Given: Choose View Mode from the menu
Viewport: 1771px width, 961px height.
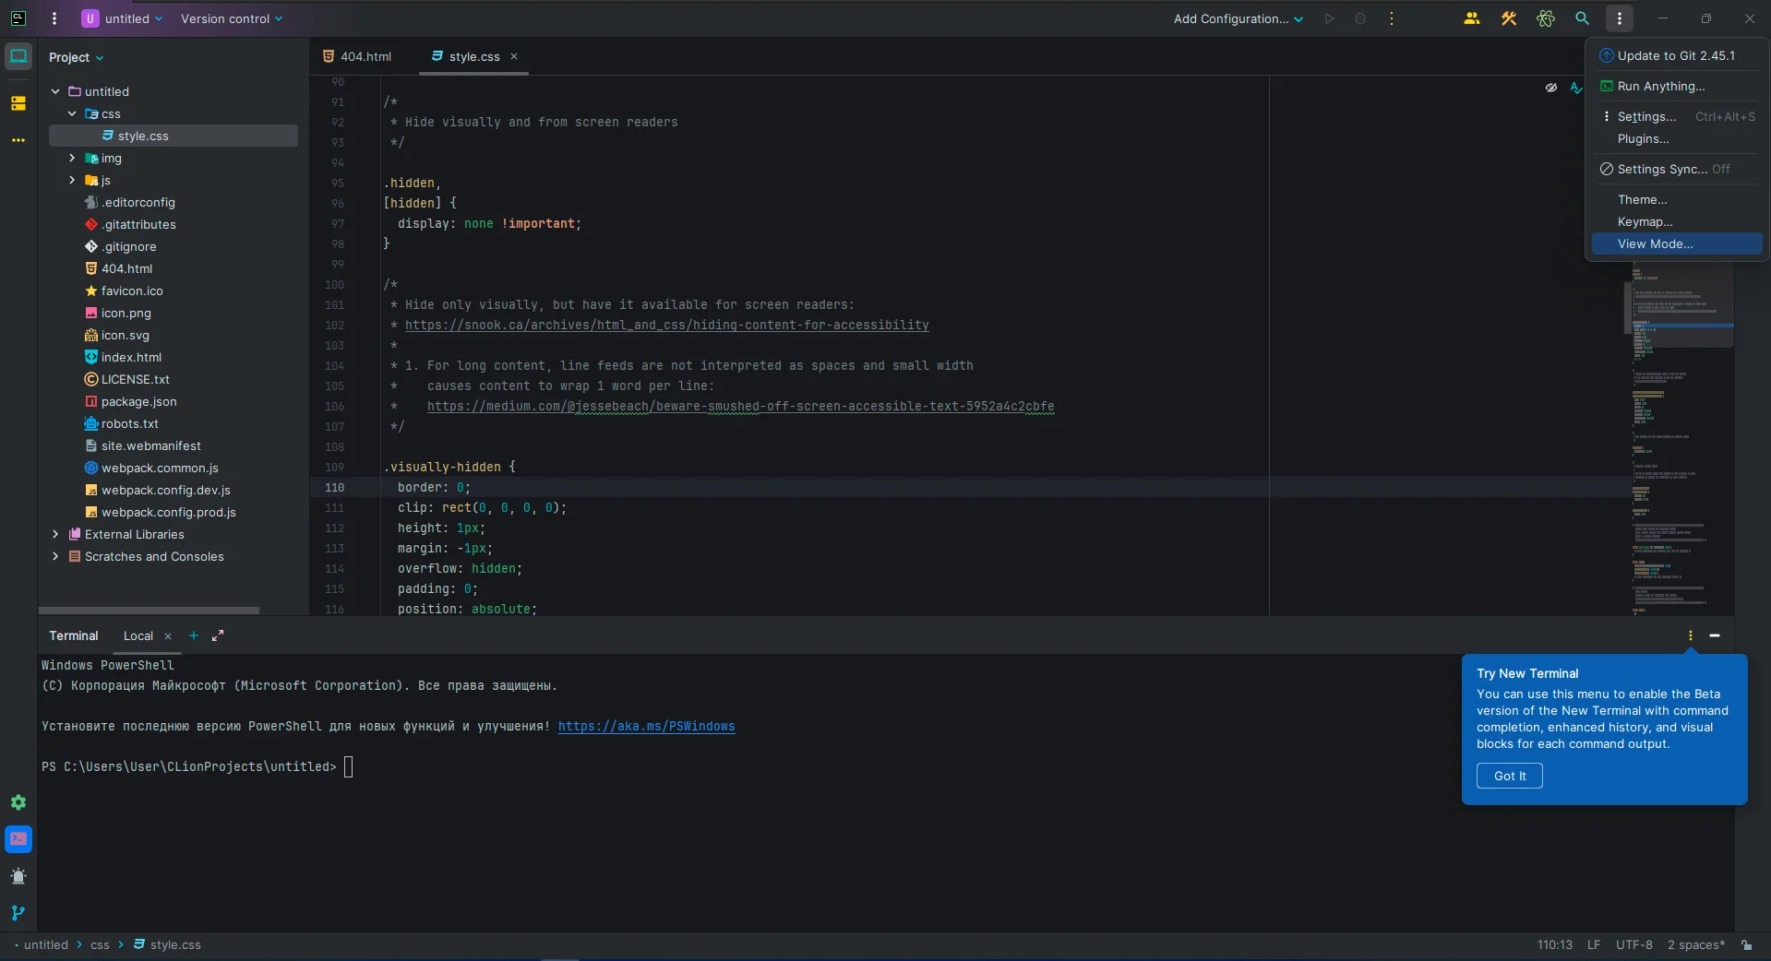Looking at the screenshot, I should (x=1655, y=243).
